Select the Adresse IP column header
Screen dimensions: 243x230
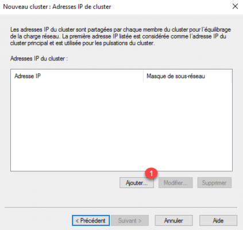77,76
